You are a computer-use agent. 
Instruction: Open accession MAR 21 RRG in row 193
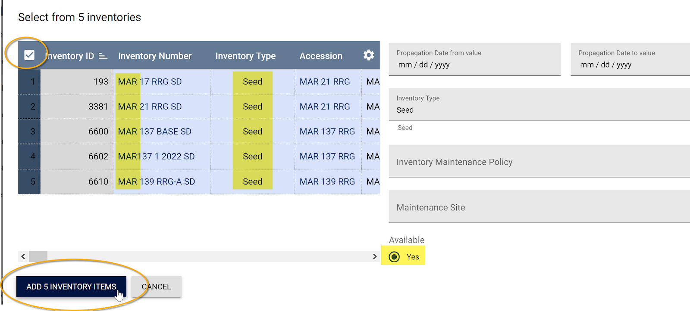[x=325, y=82]
